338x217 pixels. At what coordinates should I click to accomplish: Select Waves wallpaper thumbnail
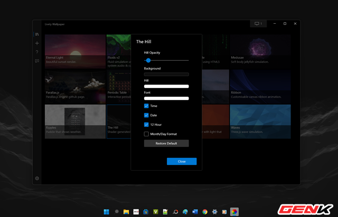(x=260, y=122)
